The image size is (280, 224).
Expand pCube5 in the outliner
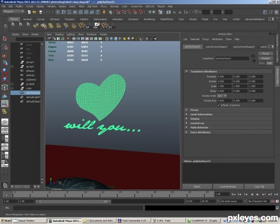pos(12,84)
